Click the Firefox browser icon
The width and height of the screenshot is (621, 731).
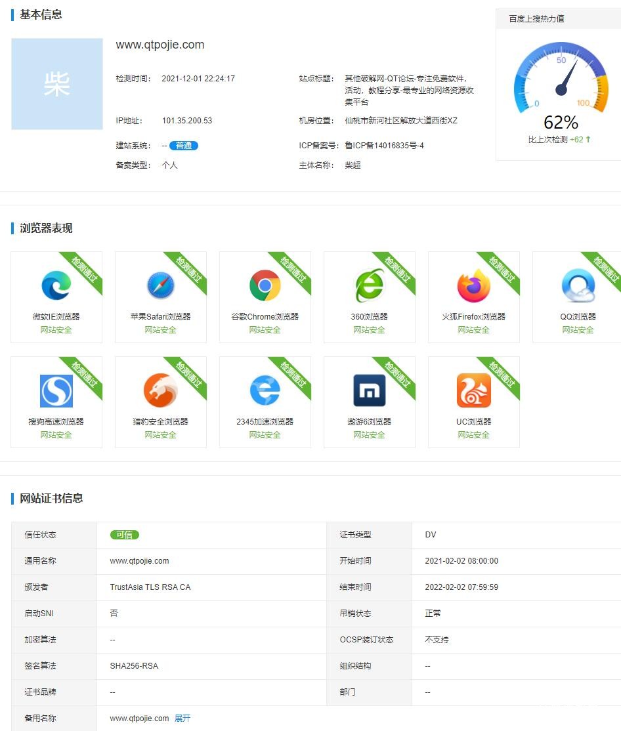click(474, 285)
